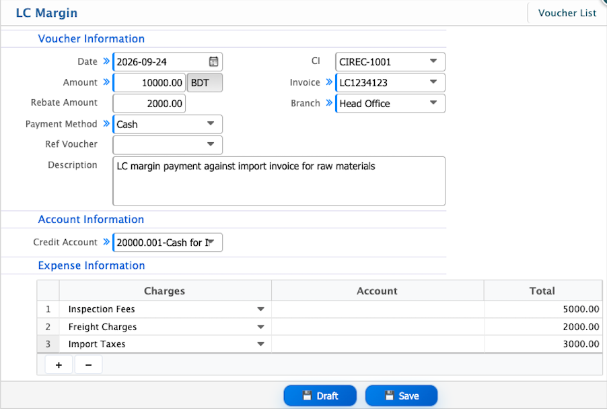Viewport: 607px width, 409px height.
Task: Expand the Credit Account dropdown
Action: 211,242
